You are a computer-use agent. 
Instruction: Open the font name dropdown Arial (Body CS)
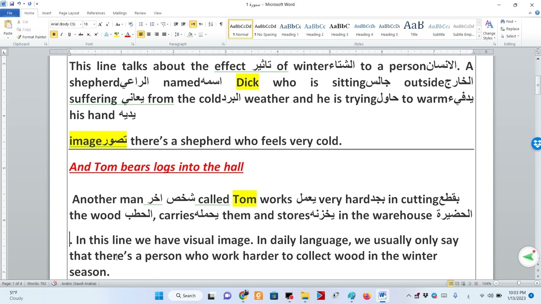click(x=80, y=24)
